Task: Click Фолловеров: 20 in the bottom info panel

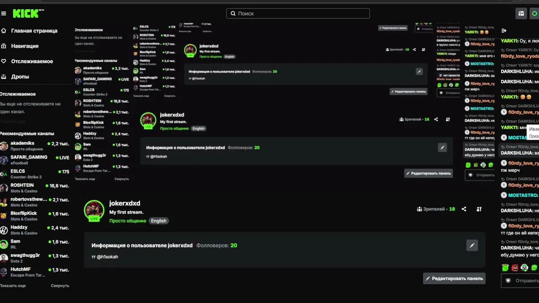Action: [217, 245]
